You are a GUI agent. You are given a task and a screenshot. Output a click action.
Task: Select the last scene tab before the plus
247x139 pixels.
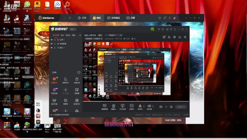73,35
